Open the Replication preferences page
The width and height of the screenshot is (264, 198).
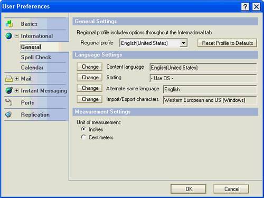[35, 115]
